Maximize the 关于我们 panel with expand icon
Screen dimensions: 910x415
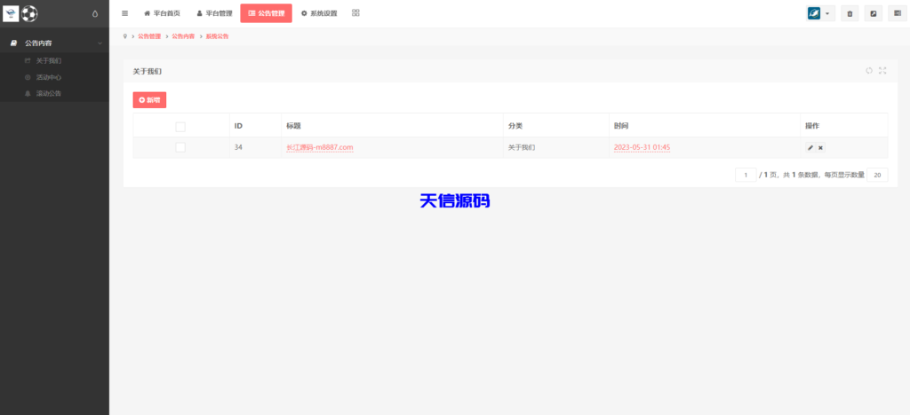(x=882, y=71)
